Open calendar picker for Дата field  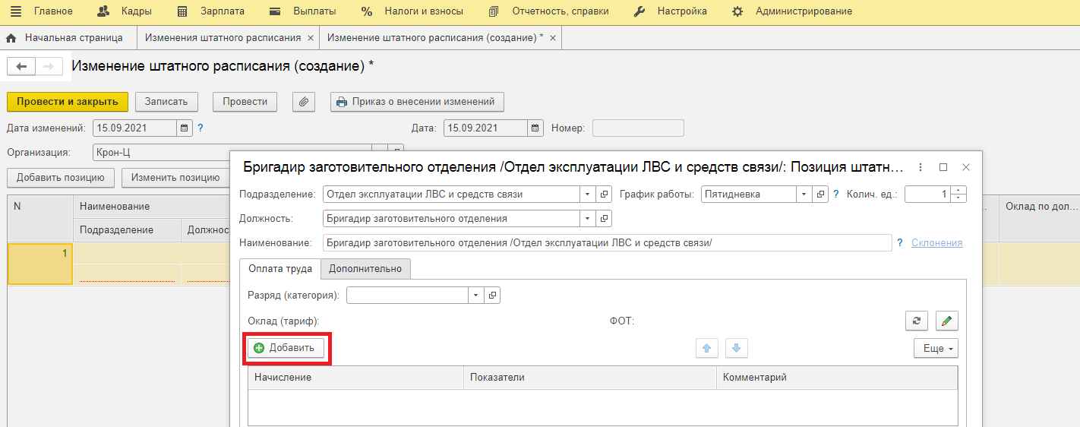[535, 128]
